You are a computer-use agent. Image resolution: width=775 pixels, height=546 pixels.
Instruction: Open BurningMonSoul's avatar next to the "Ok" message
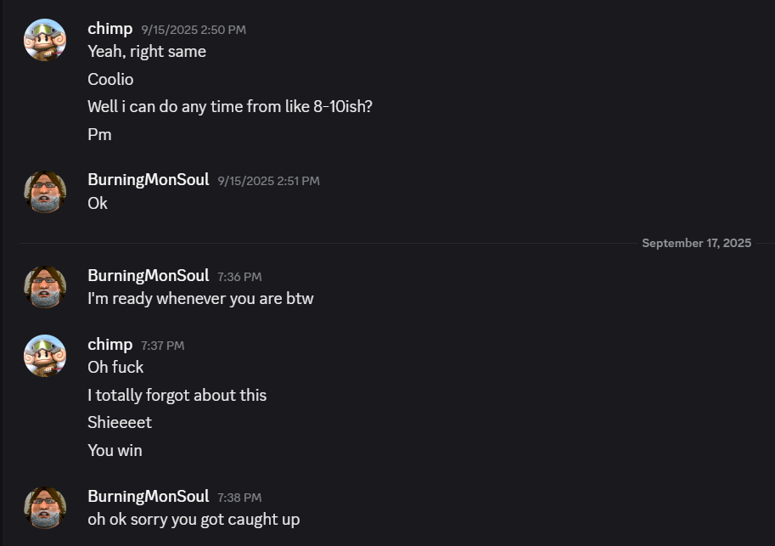(x=45, y=192)
